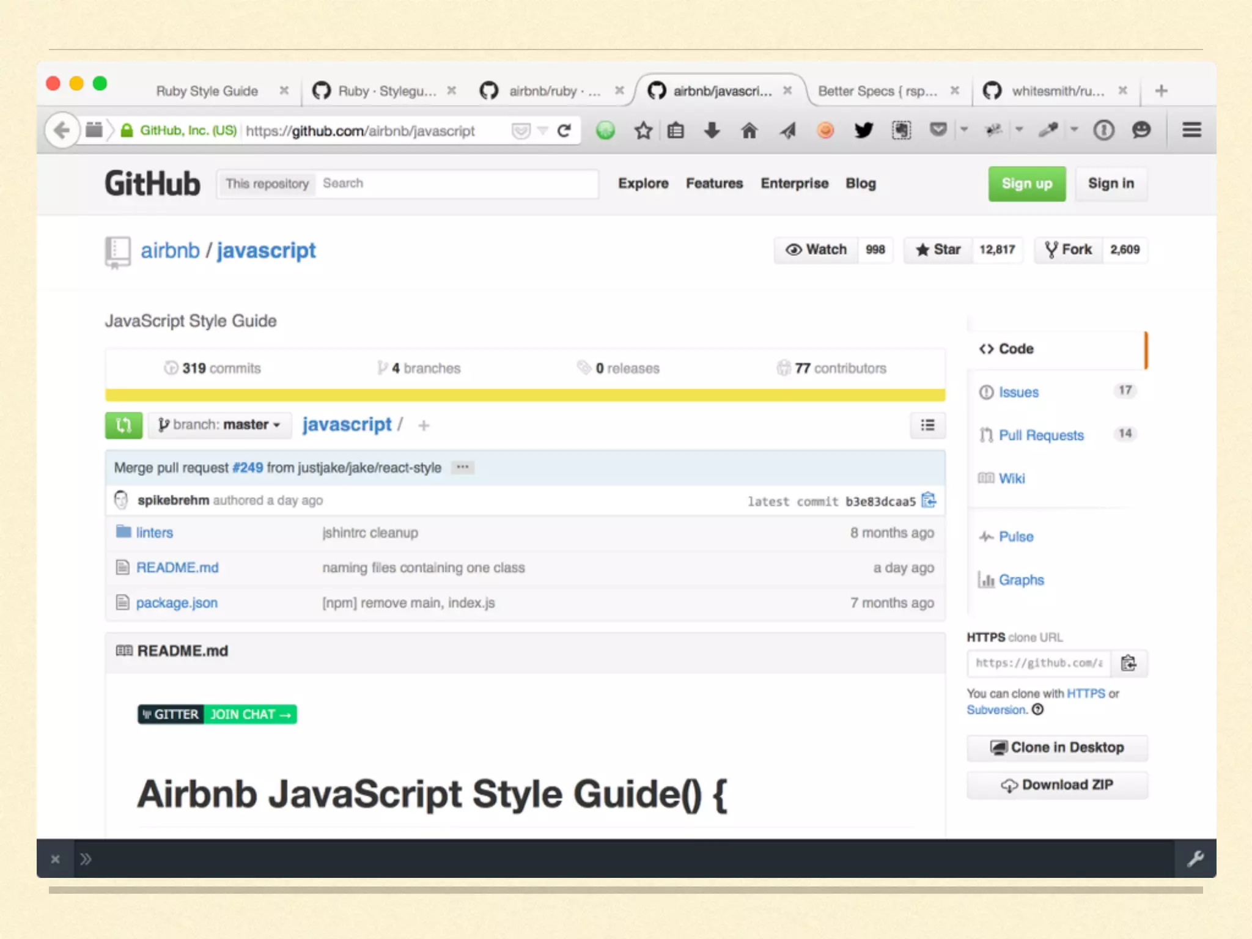Image resolution: width=1252 pixels, height=939 pixels.
Task: Open downloads via the down-arrow icon
Action: (712, 130)
